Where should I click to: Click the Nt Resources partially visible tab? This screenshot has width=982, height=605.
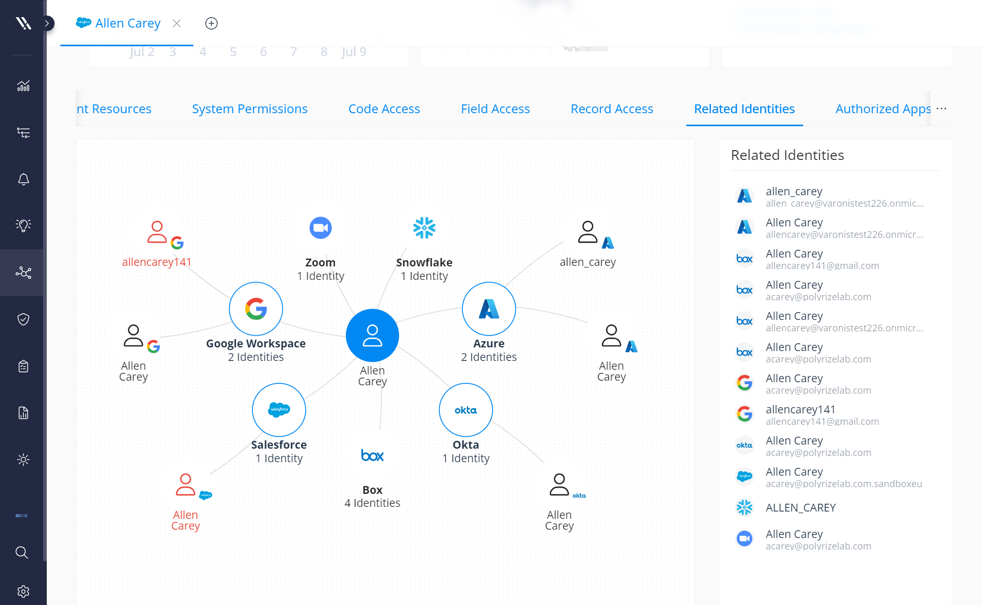point(114,109)
